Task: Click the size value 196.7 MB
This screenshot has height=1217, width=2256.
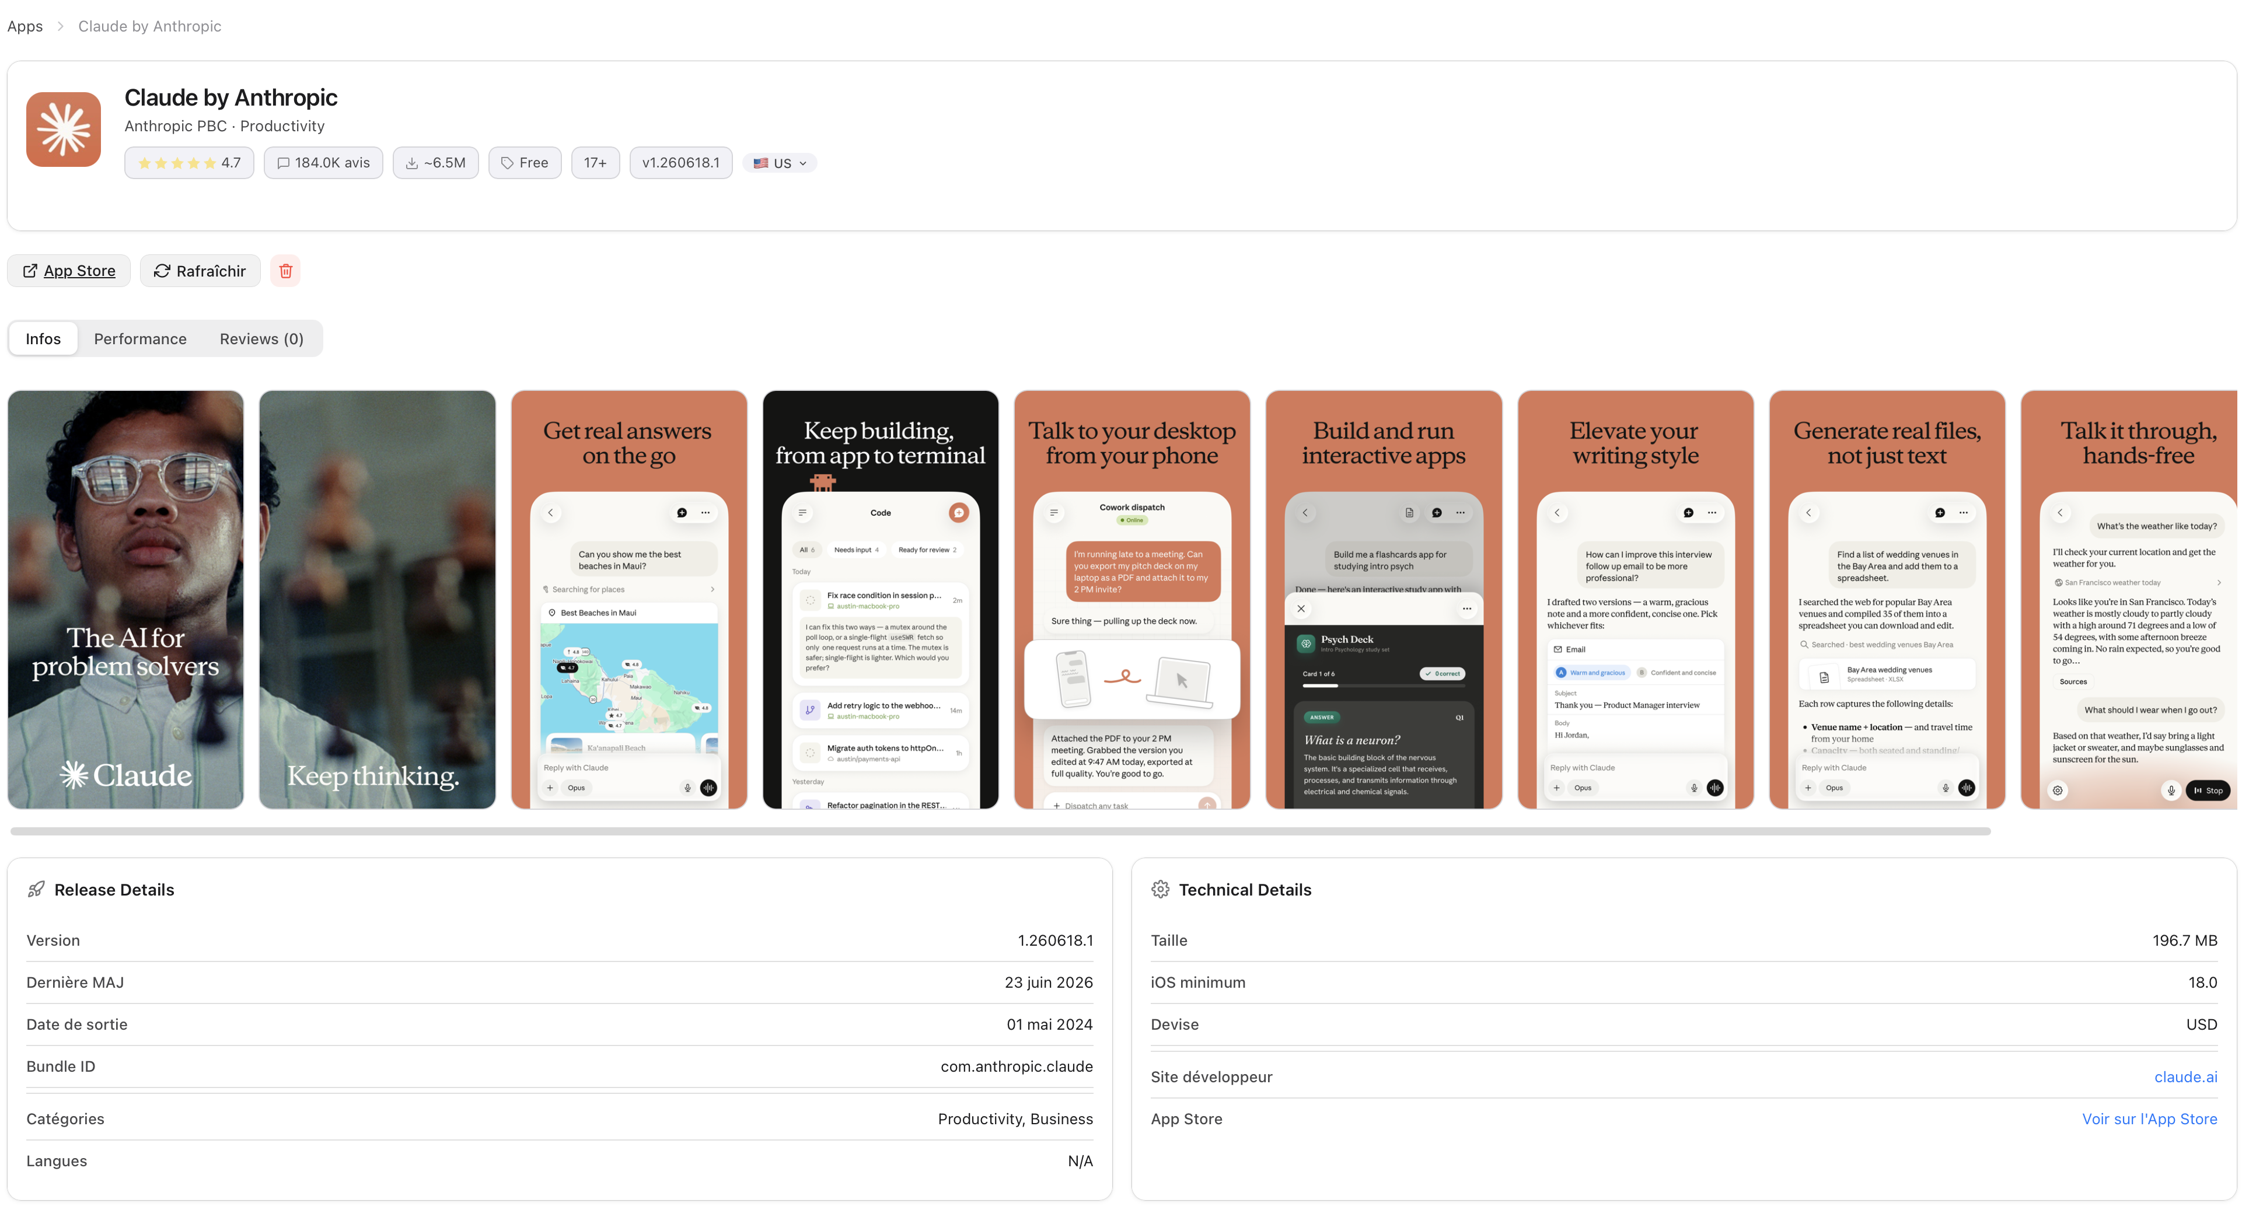Action: [2184, 940]
